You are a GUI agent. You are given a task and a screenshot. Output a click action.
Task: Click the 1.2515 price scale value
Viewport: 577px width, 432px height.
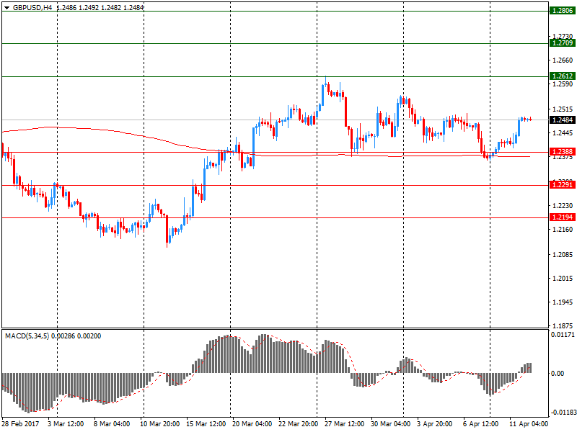click(x=563, y=109)
